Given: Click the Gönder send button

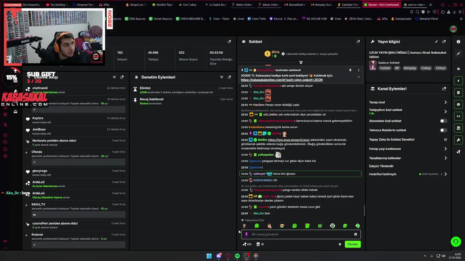Looking at the screenshot, I should coord(353,244).
